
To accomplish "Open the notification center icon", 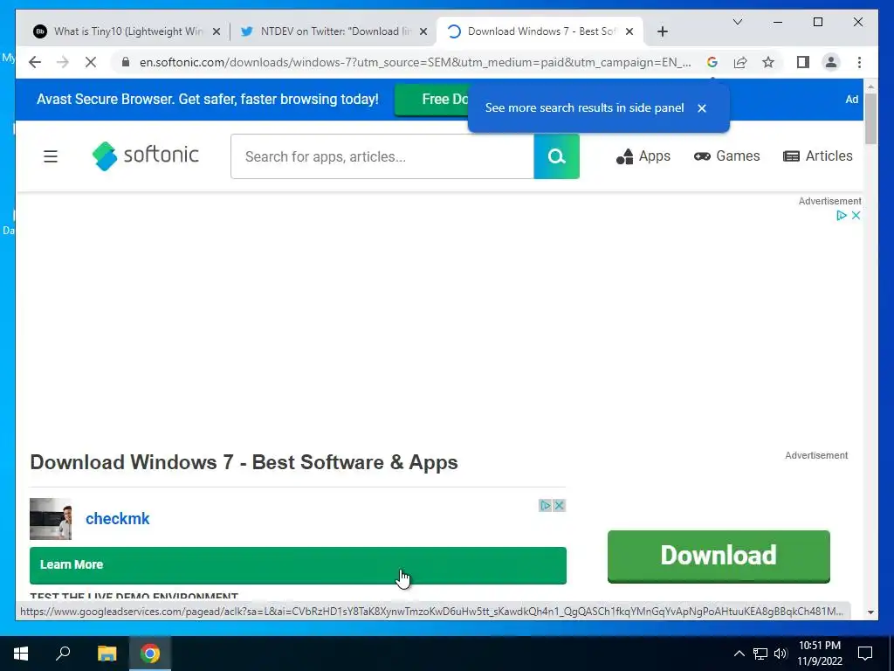I will pyautogui.click(x=865, y=654).
